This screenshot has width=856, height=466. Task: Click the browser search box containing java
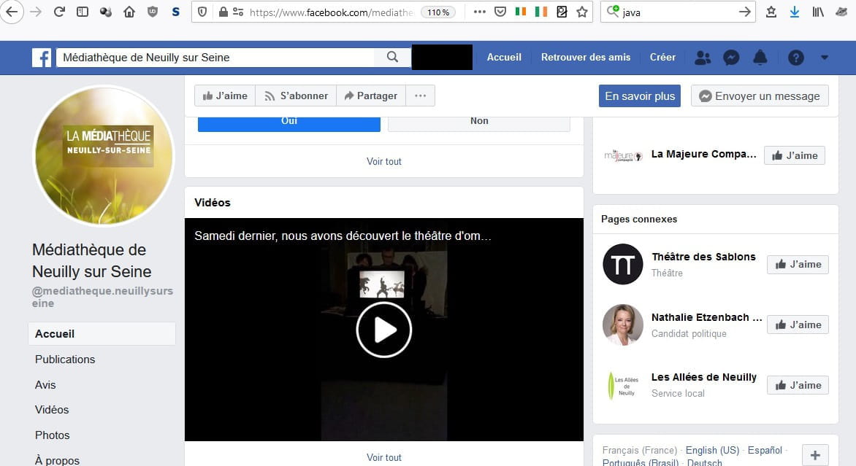tap(679, 12)
